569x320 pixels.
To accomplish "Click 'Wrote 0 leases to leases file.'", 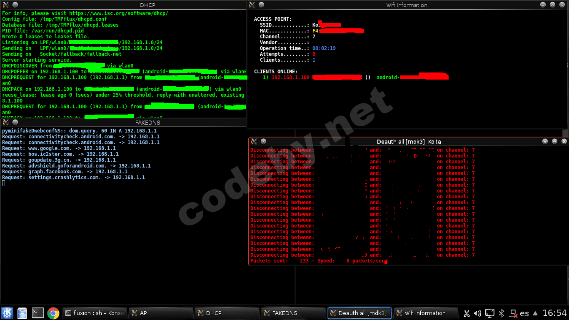I will (x=45, y=37).
